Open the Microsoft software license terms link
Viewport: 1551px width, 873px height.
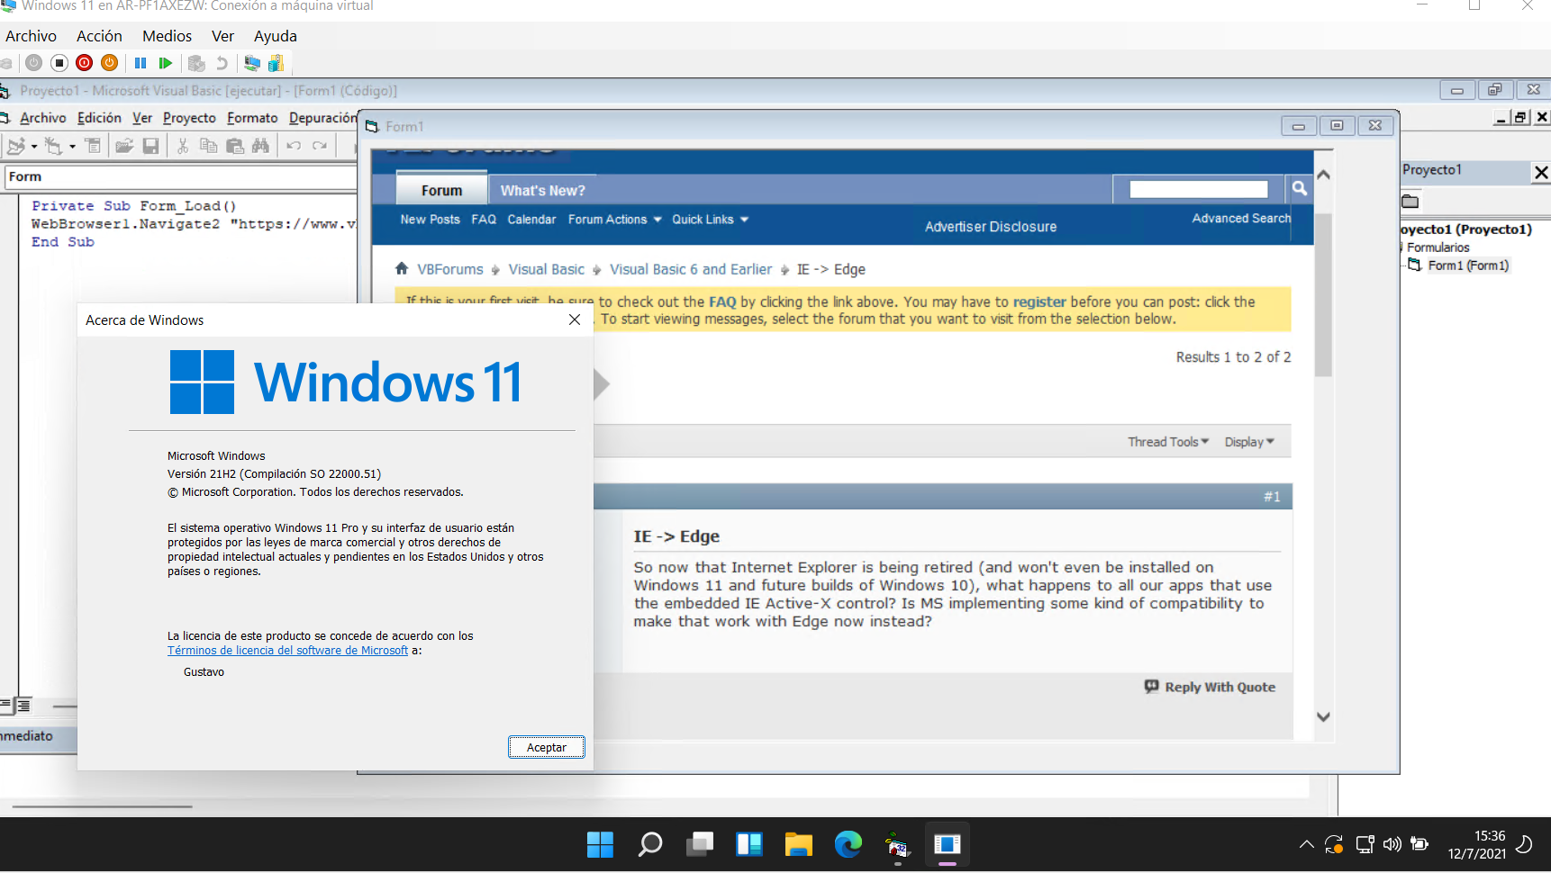pos(287,651)
